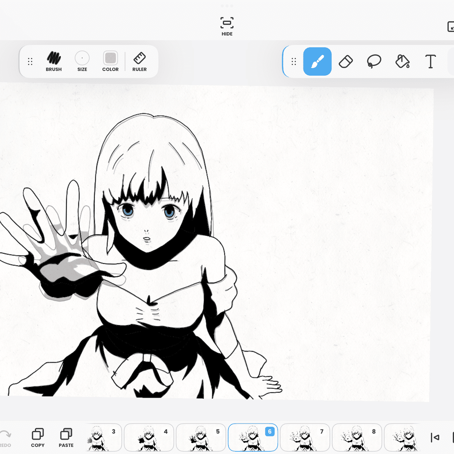Open the Color swatch picker
Screen dimensions: 454x454
click(x=110, y=61)
